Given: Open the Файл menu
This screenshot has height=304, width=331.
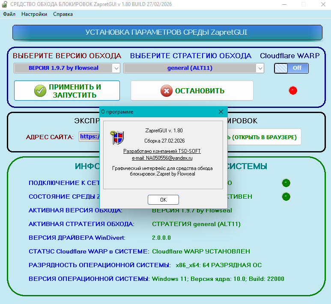Looking at the screenshot, I should [9, 14].
